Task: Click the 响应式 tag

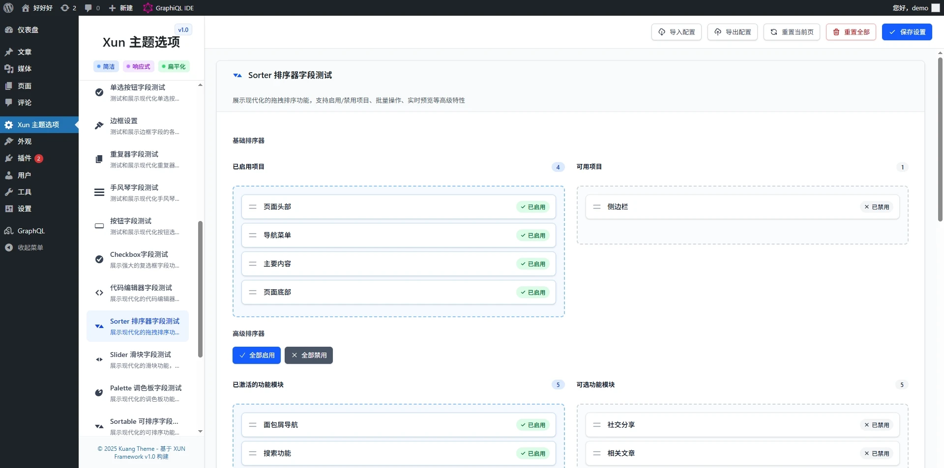Action: coord(139,66)
